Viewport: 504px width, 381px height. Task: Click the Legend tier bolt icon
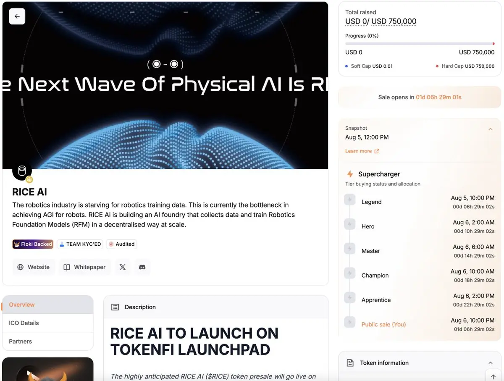pyautogui.click(x=350, y=200)
